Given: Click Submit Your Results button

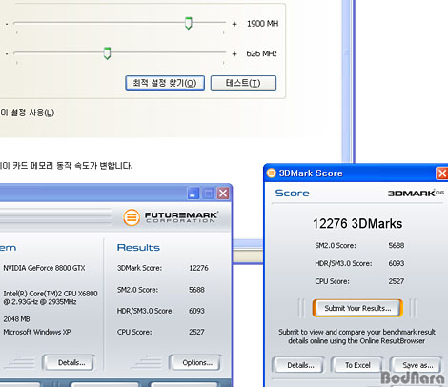Looking at the screenshot, I should coord(357,308).
